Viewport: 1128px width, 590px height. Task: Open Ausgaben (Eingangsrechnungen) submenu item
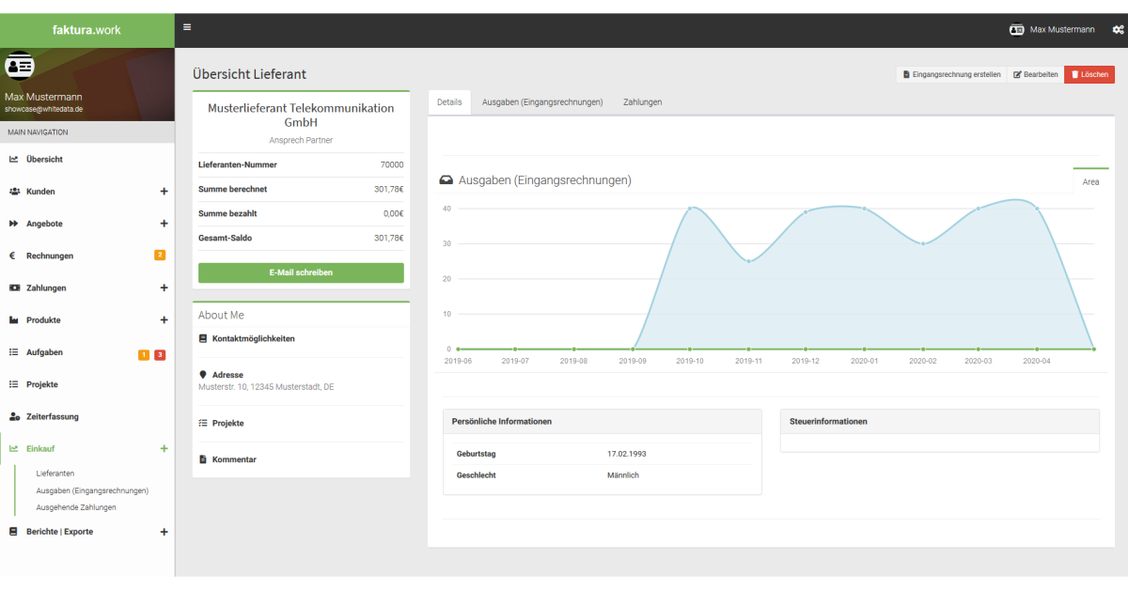[x=92, y=490]
